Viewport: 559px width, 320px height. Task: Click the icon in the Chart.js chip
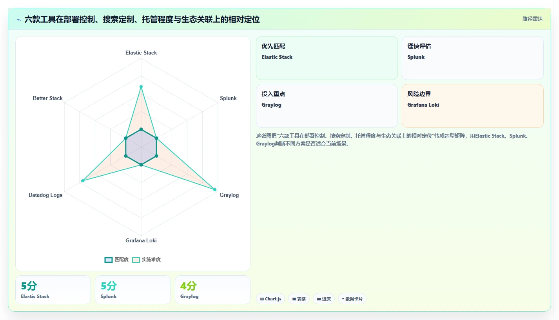point(262,299)
